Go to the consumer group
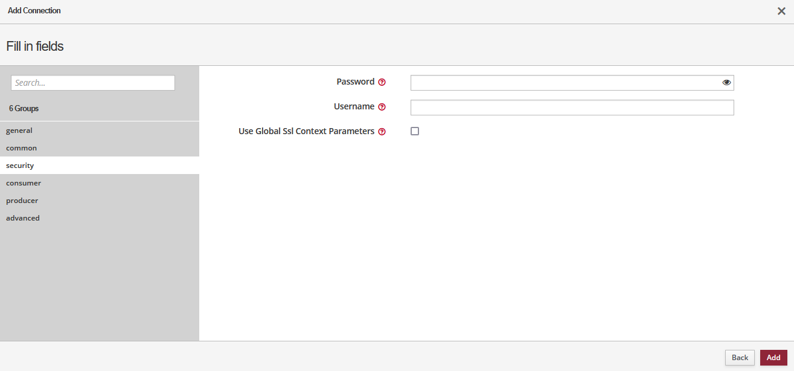The image size is (794, 371). (24, 183)
